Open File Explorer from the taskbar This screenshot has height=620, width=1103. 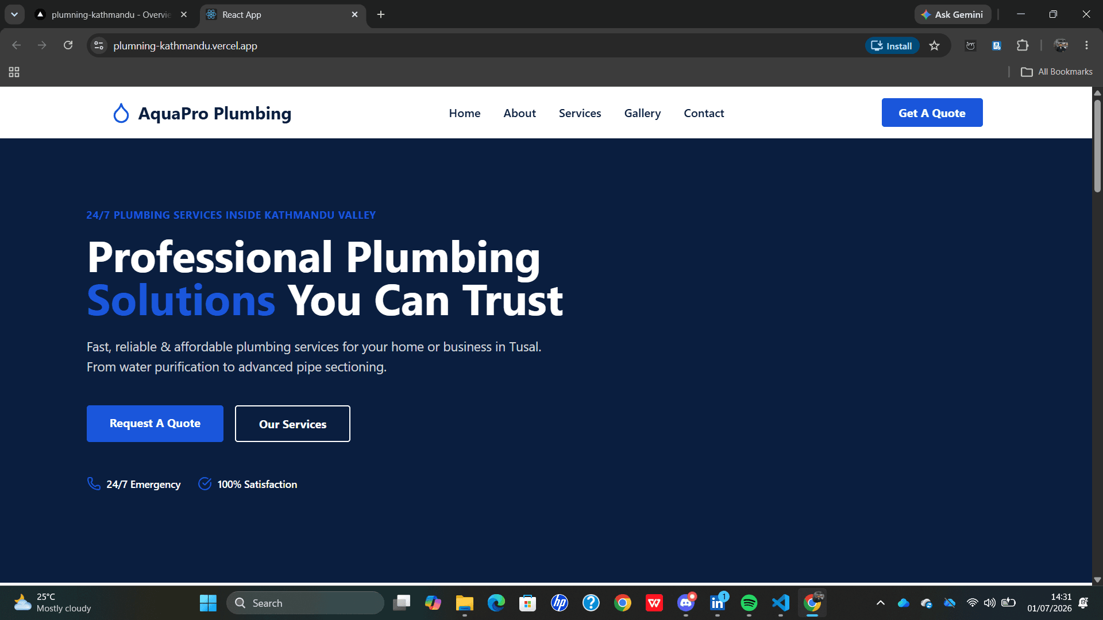pyautogui.click(x=464, y=603)
